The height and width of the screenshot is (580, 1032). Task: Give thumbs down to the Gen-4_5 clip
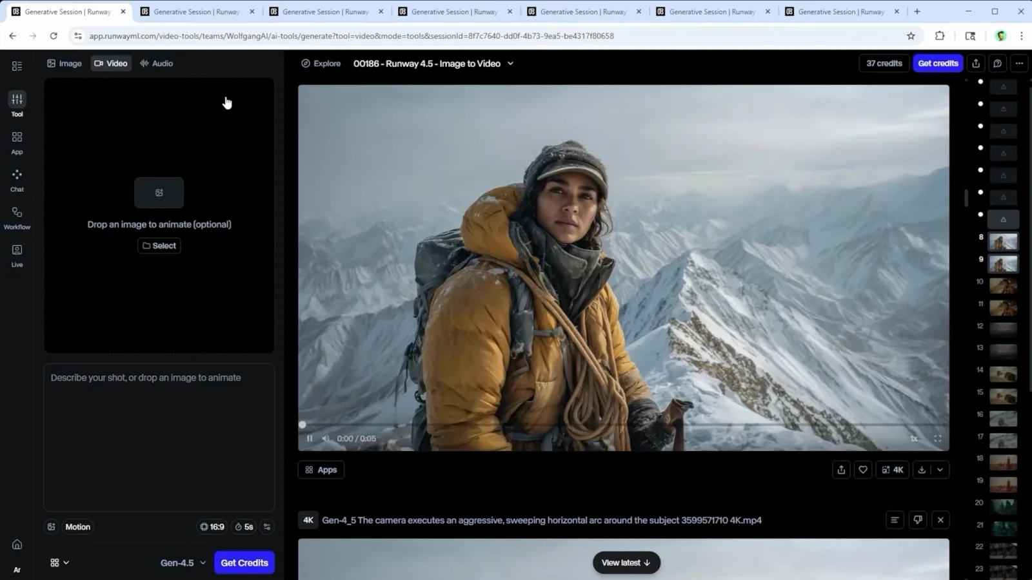click(x=918, y=520)
